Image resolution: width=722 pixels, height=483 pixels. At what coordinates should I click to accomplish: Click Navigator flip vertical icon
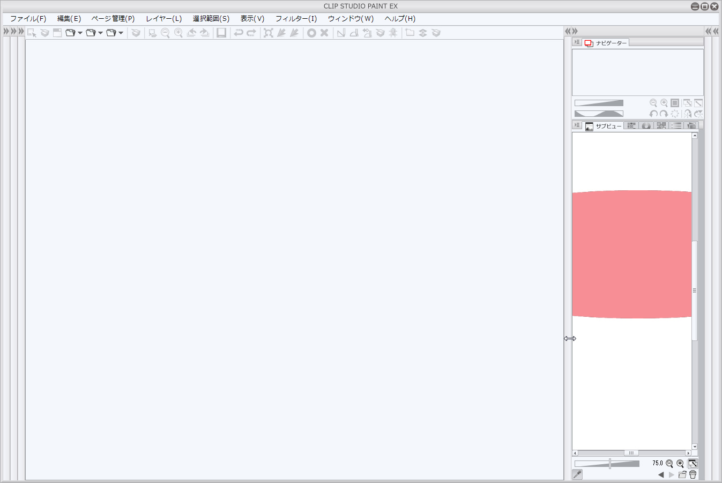tap(698, 114)
